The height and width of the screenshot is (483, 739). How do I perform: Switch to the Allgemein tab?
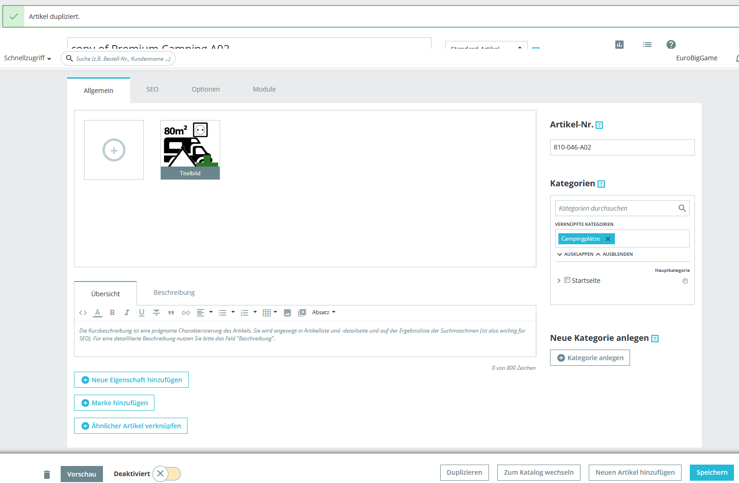point(98,91)
